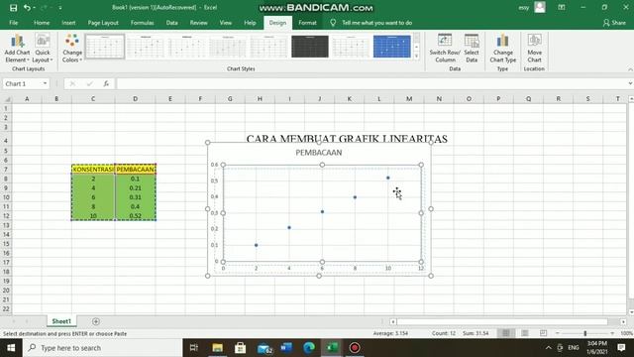Click Move Chart
The image size is (634, 357).
tap(534, 49)
